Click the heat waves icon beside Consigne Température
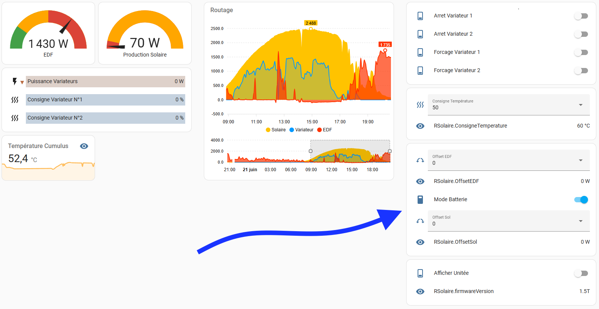Screen dimensions: 599x309 pos(420,105)
